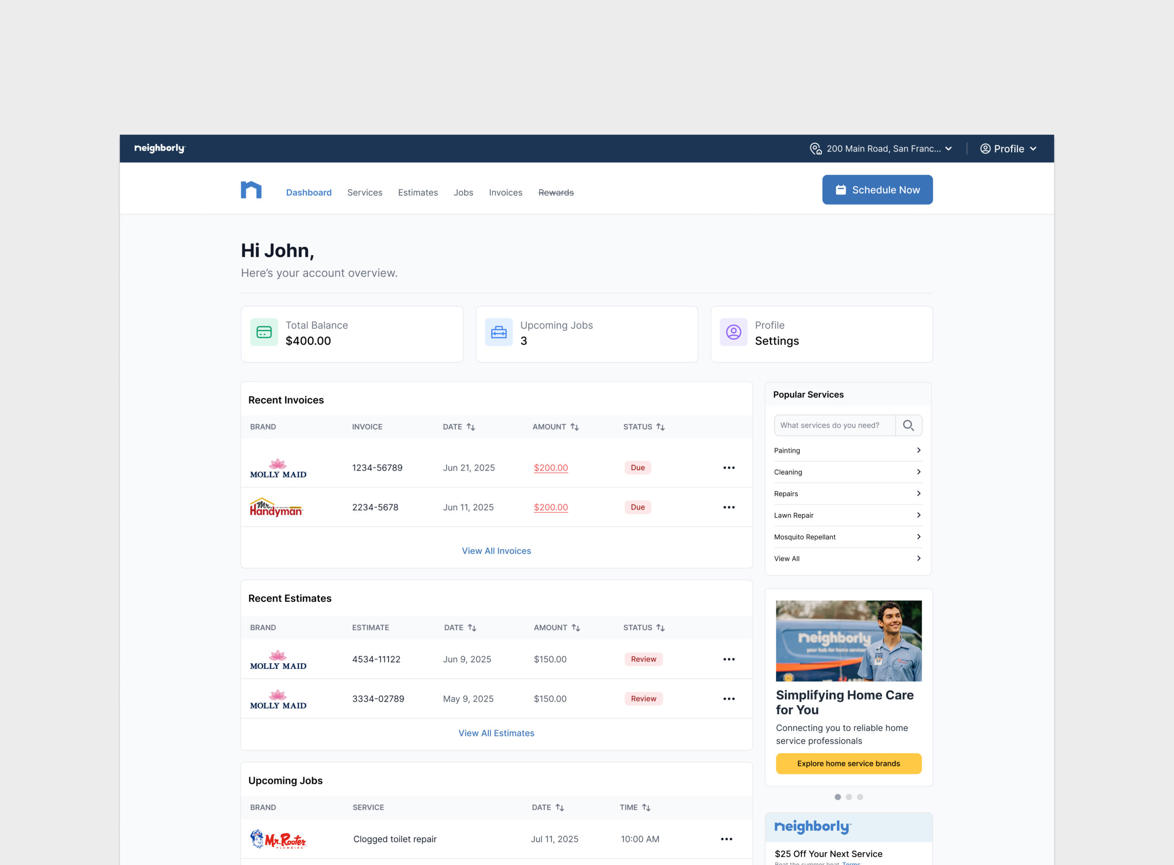Image resolution: width=1174 pixels, height=865 pixels.
Task: Go to the Estimates nav tab
Action: tap(418, 192)
